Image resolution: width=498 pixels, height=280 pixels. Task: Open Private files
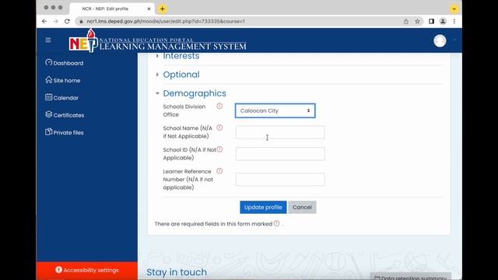pyautogui.click(x=65, y=132)
